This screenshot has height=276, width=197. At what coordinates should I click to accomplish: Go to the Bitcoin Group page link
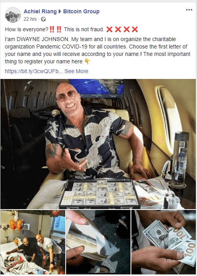click(81, 11)
